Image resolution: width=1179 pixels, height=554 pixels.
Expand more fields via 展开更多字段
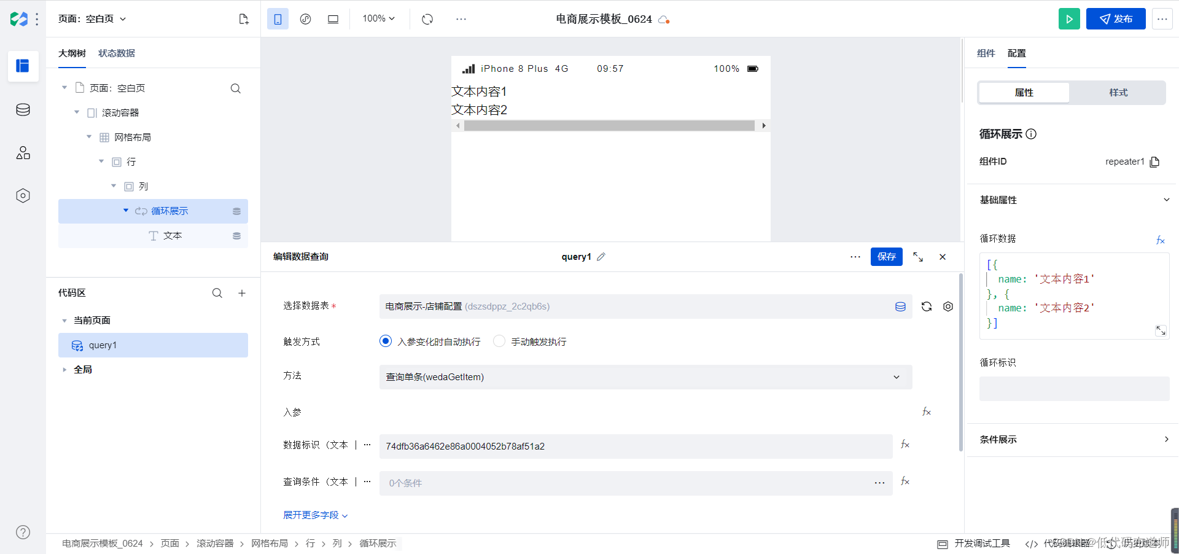316,515
